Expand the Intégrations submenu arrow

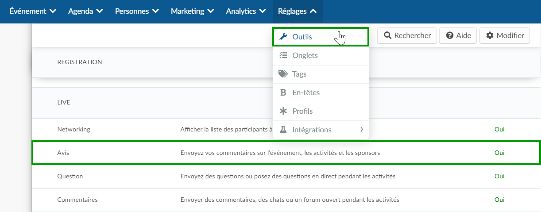click(x=361, y=130)
